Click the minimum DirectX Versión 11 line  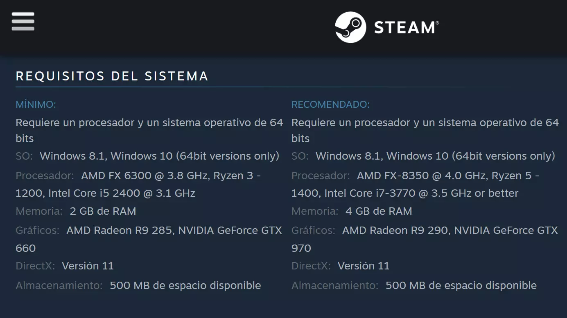pos(88,266)
